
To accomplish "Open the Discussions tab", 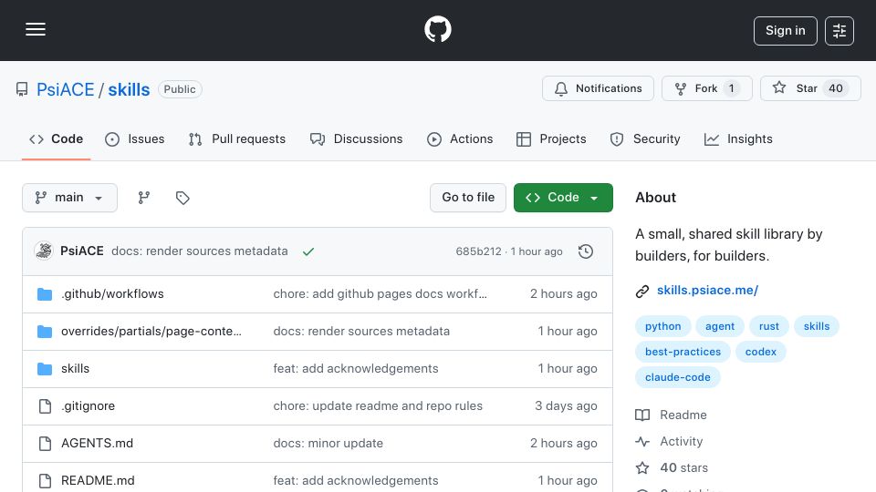I will coord(357,138).
